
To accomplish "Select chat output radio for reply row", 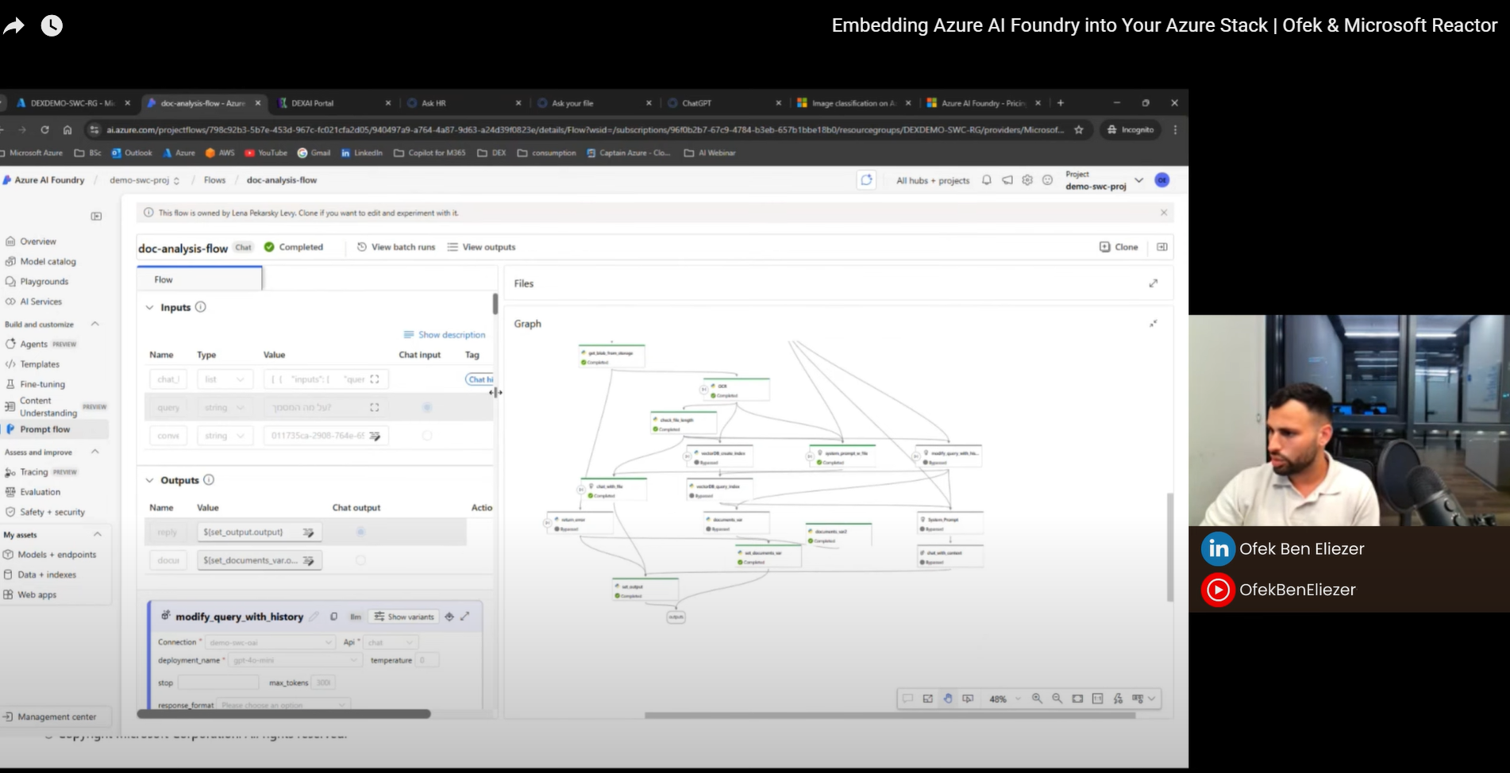I will 360,532.
